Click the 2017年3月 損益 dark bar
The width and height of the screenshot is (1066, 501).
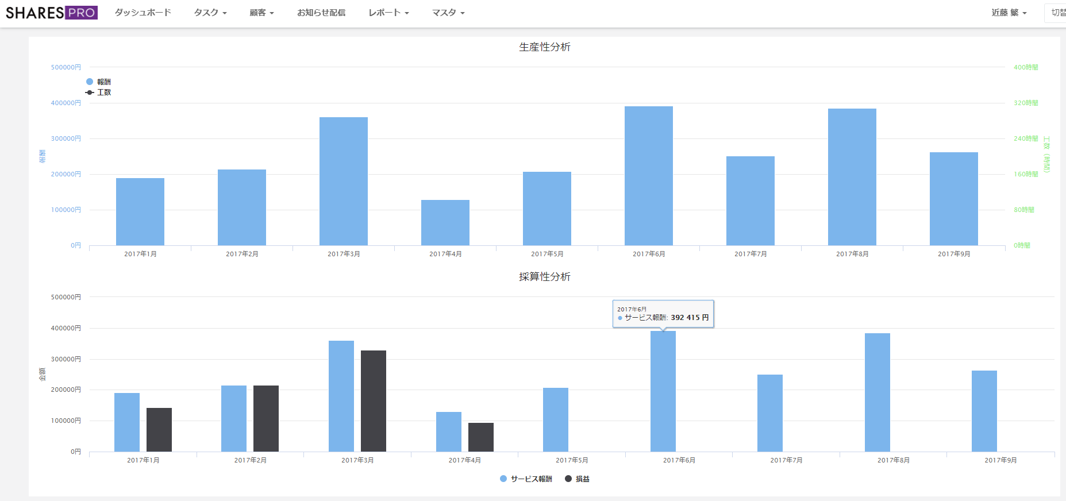point(374,400)
